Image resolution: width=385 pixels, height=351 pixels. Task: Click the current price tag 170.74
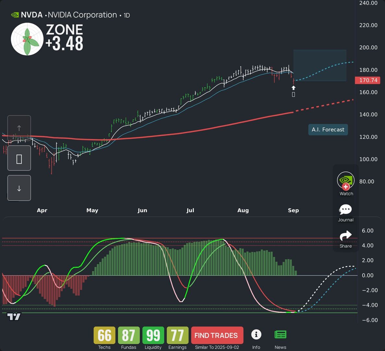point(367,80)
